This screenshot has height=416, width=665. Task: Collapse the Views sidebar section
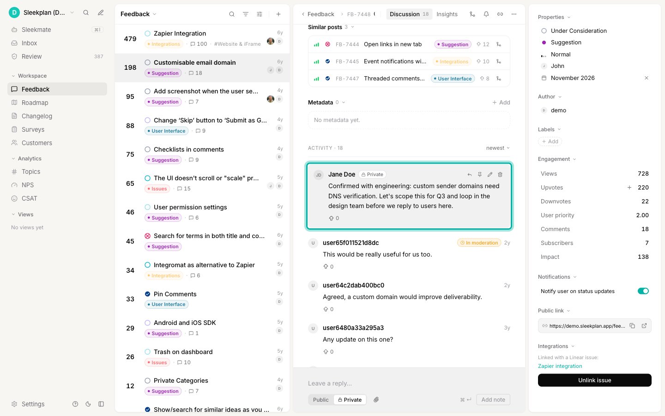point(22,214)
